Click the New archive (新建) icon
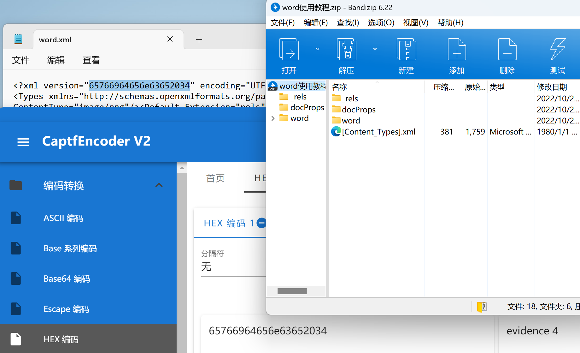The image size is (580, 353). [x=406, y=50]
